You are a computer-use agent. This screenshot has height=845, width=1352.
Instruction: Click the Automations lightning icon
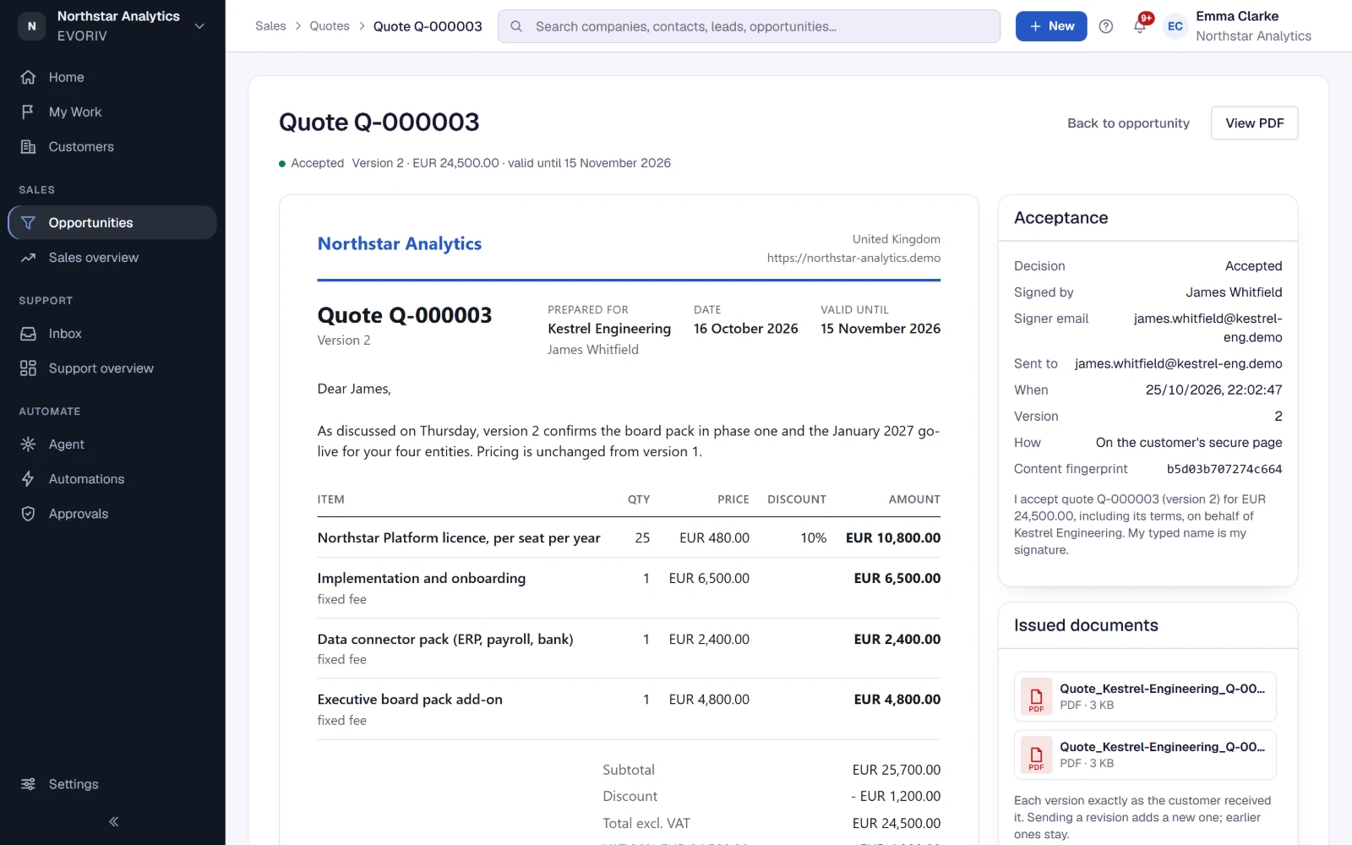(28, 478)
